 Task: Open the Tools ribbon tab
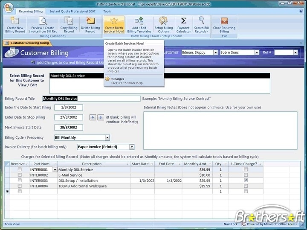(107, 12)
